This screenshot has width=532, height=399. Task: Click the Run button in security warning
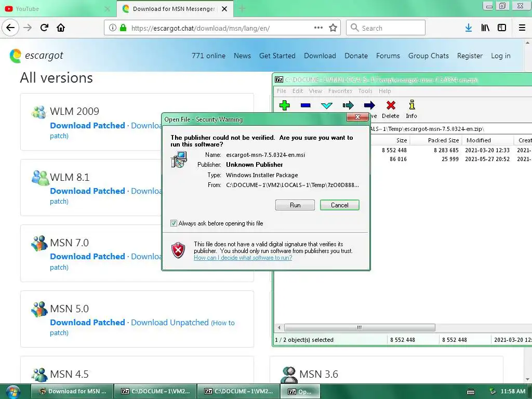[295, 205]
